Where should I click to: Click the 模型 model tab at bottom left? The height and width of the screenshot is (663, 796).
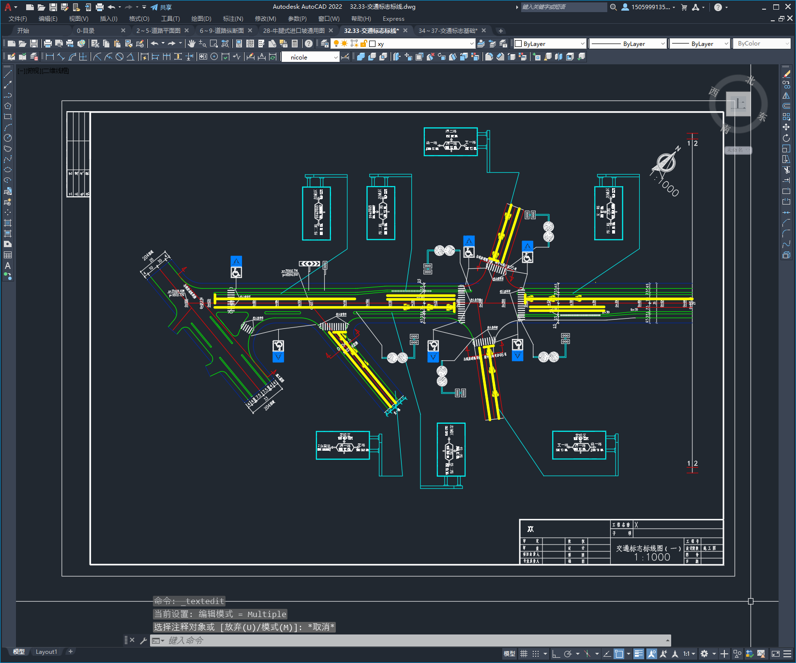pyautogui.click(x=19, y=651)
